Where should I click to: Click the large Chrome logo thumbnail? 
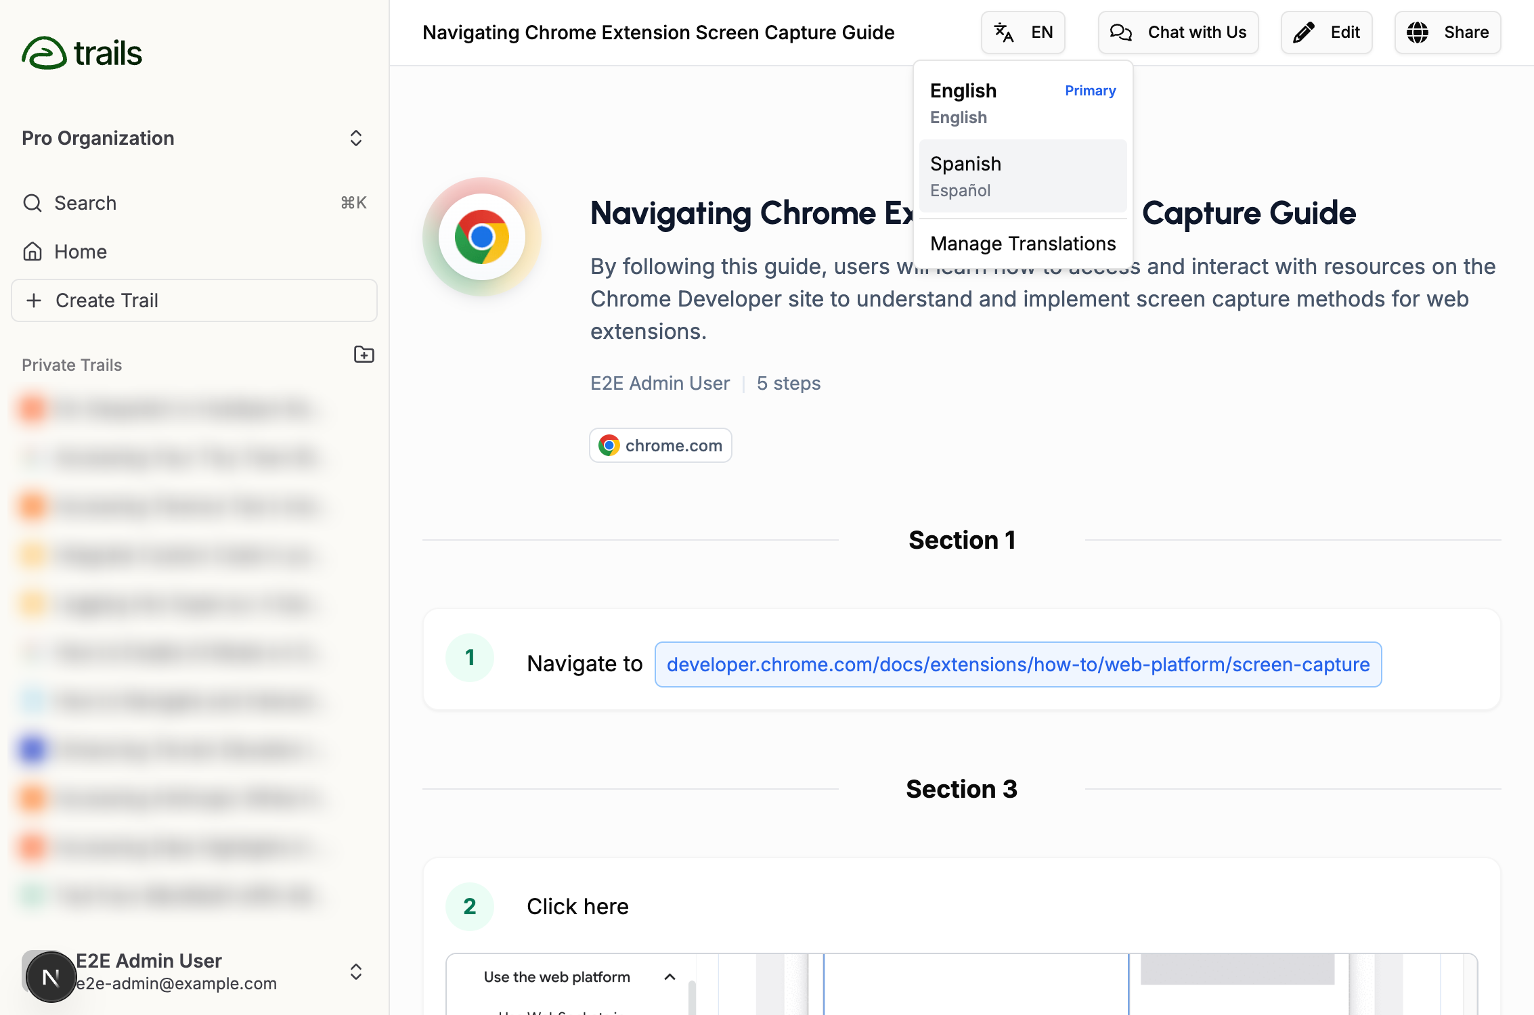pyautogui.click(x=482, y=237)
